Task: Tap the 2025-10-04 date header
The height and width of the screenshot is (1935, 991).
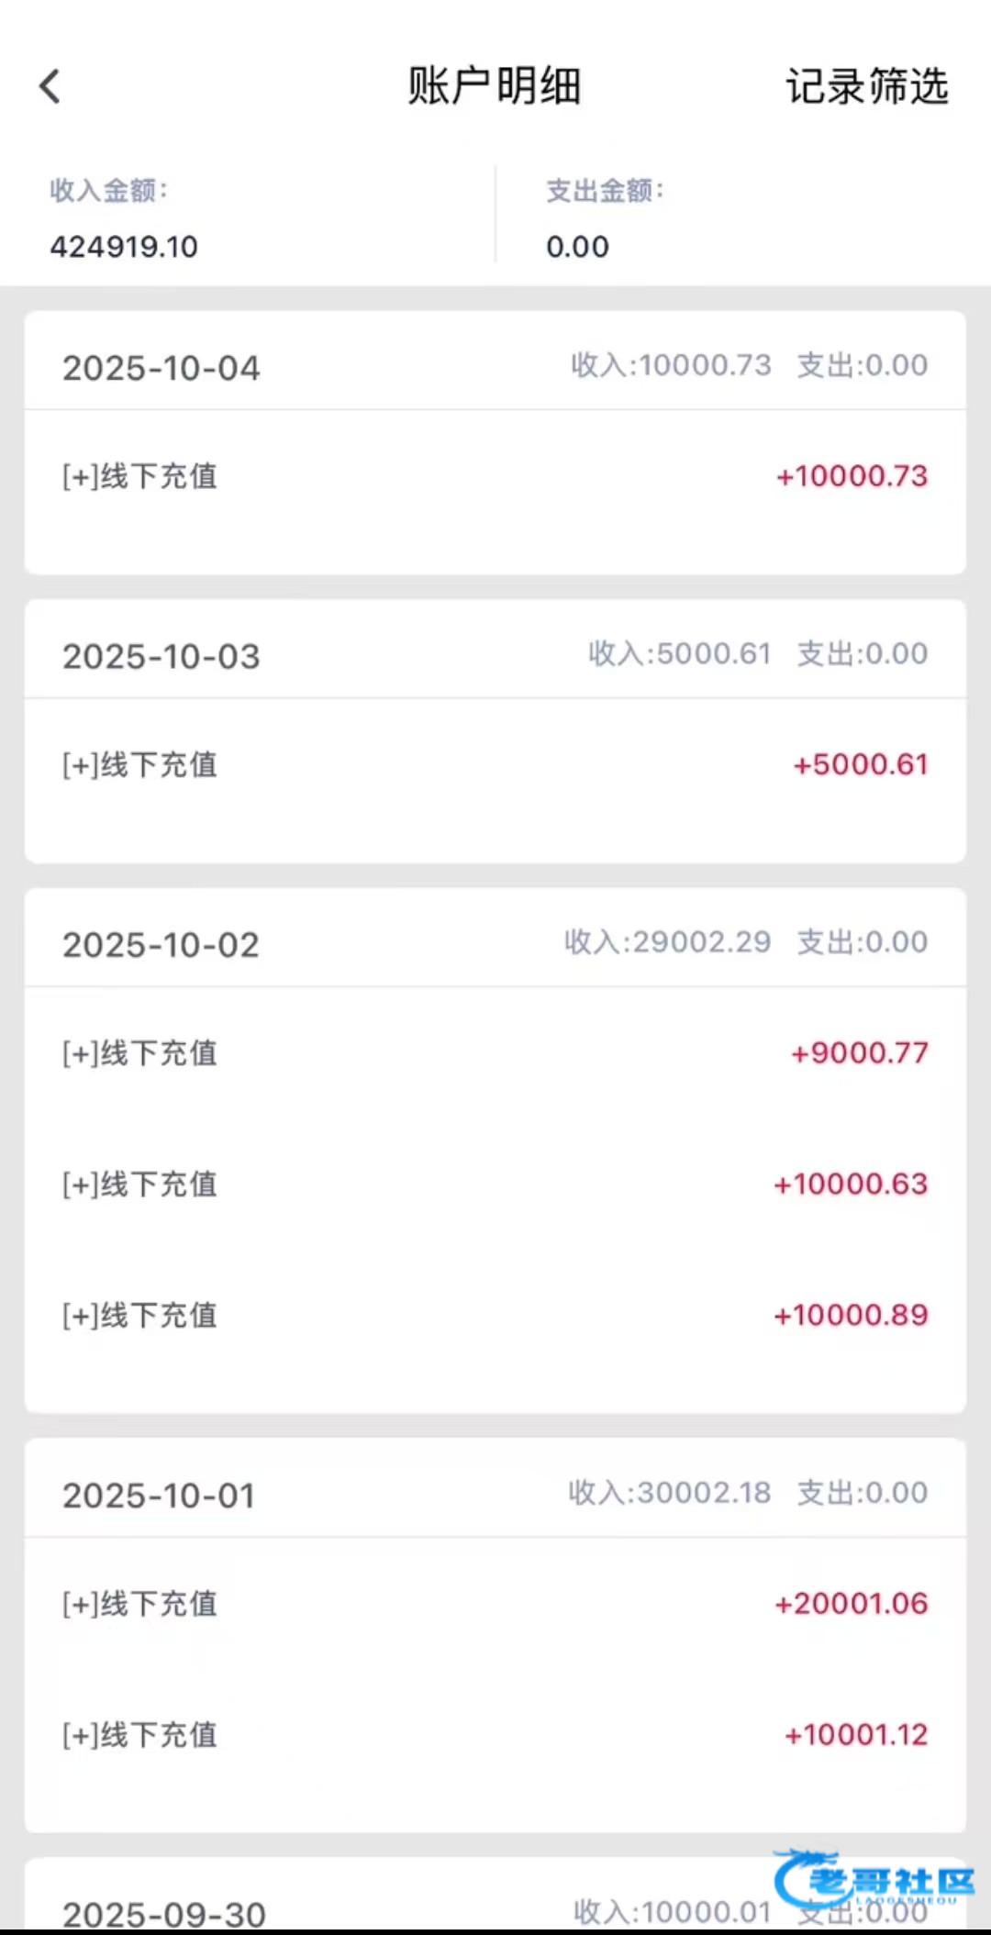Action: 161,368
